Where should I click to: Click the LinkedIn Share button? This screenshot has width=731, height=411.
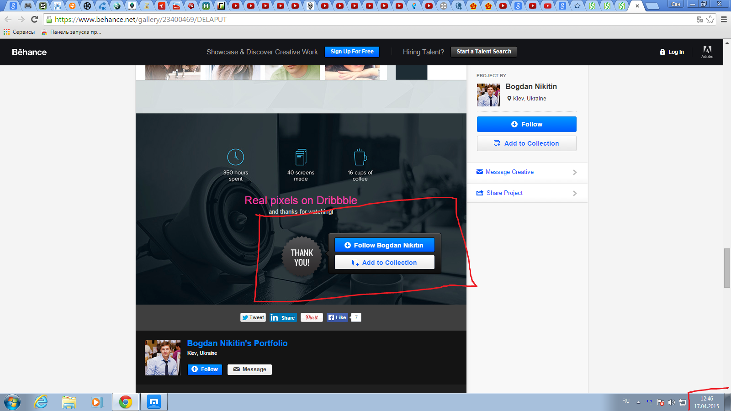[283, 317]
